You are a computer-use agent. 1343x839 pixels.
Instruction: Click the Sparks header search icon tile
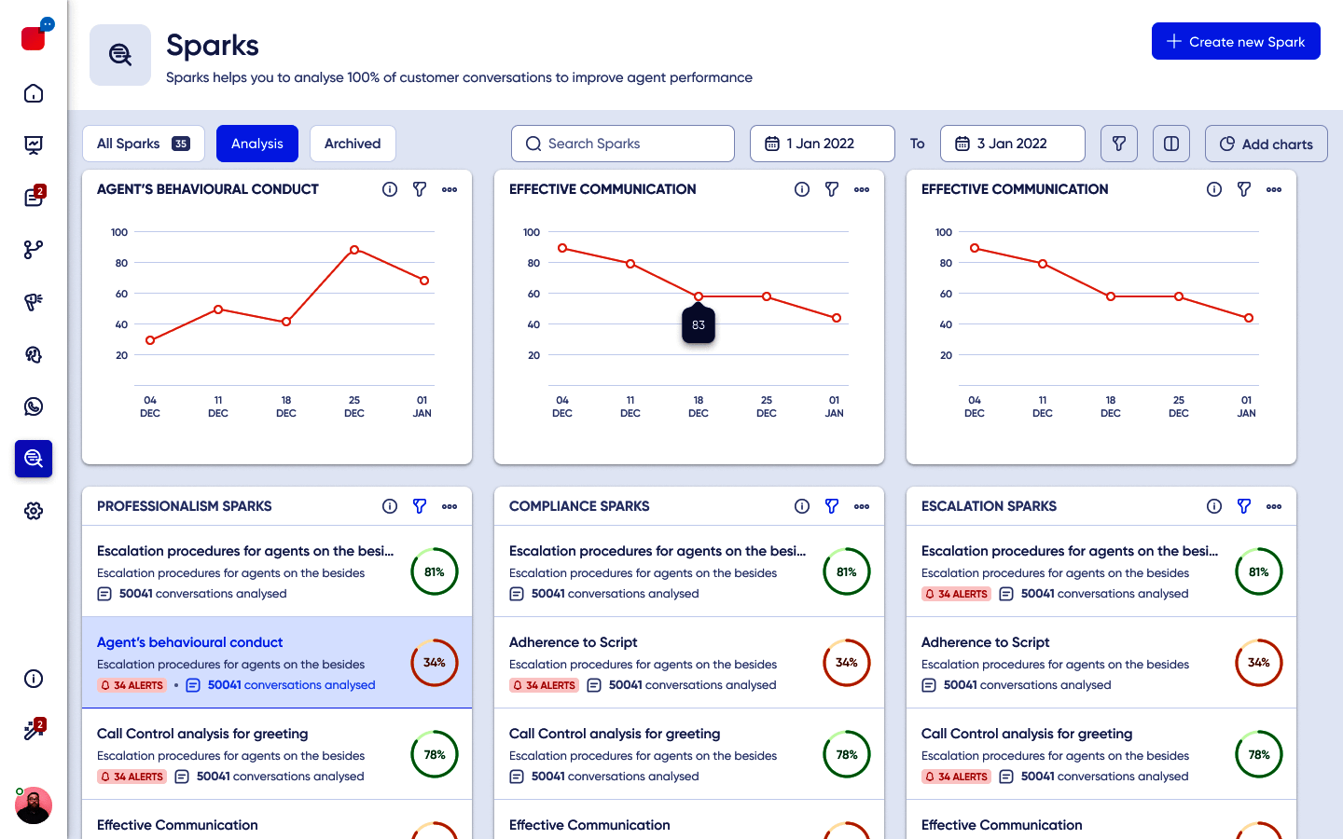tap(120, 55)
